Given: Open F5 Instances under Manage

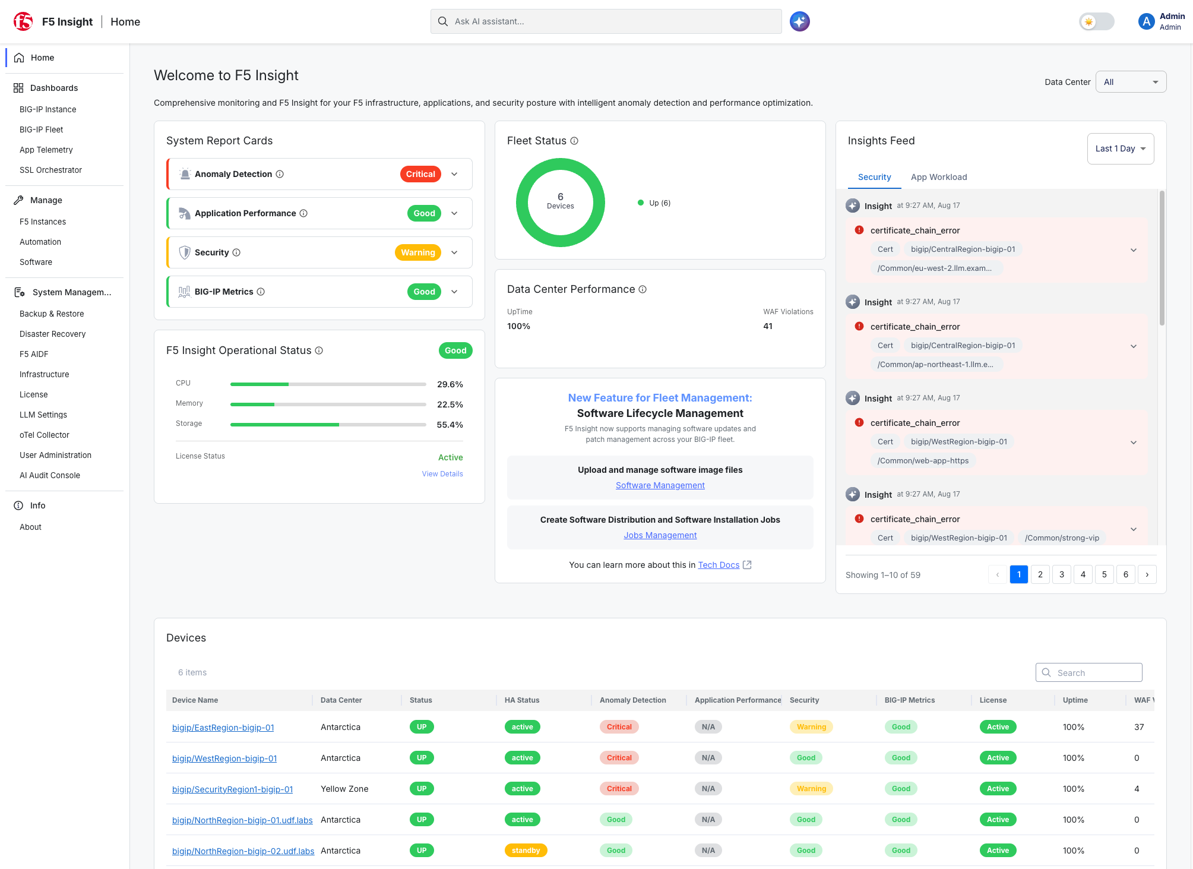Looking at the screenshot, I should (x=43, y=222).
